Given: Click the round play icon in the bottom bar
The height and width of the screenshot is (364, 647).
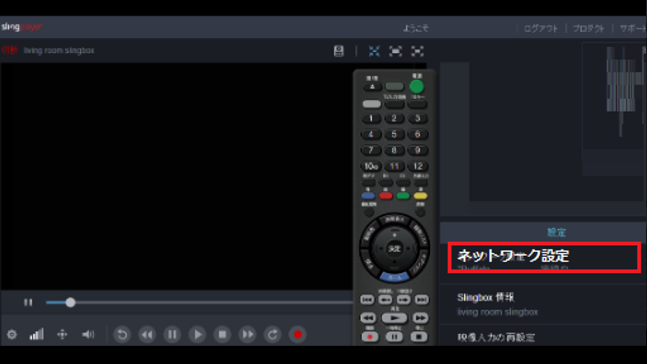Looking at the screenshot, I should pyautogui.click(x=197, y=335).
